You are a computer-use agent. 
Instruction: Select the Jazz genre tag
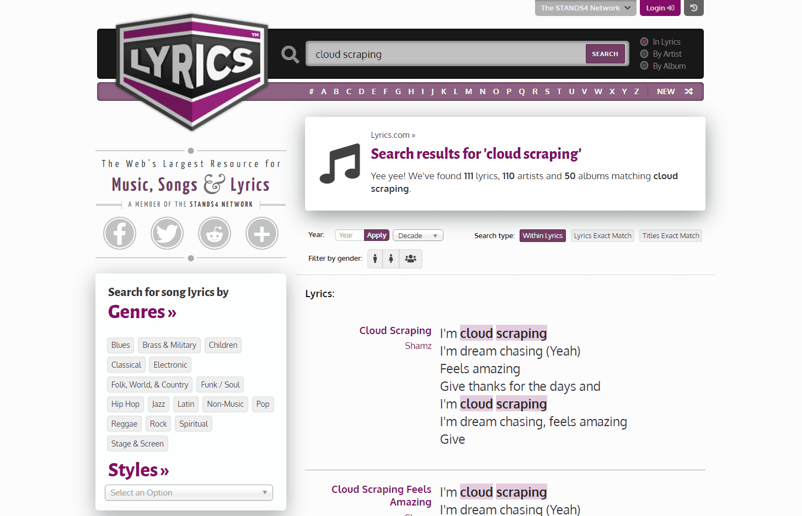click(158, 404)
